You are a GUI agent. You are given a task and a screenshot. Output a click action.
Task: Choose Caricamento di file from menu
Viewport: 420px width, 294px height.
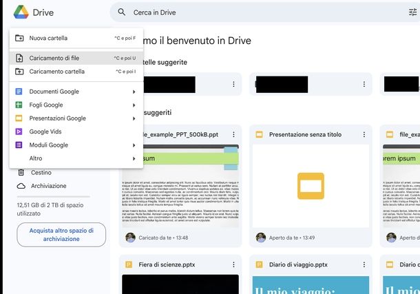point(76,58)
